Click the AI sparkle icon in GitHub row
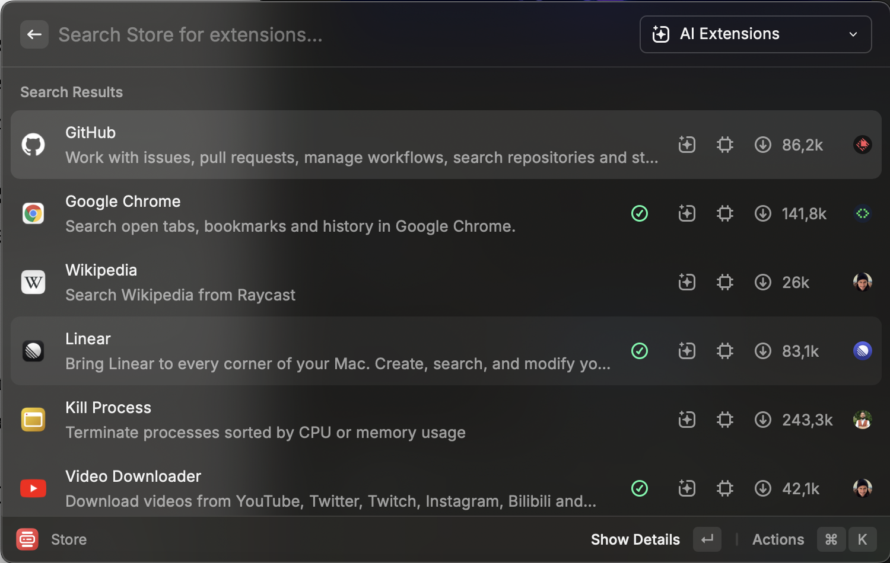 point(687,145)
